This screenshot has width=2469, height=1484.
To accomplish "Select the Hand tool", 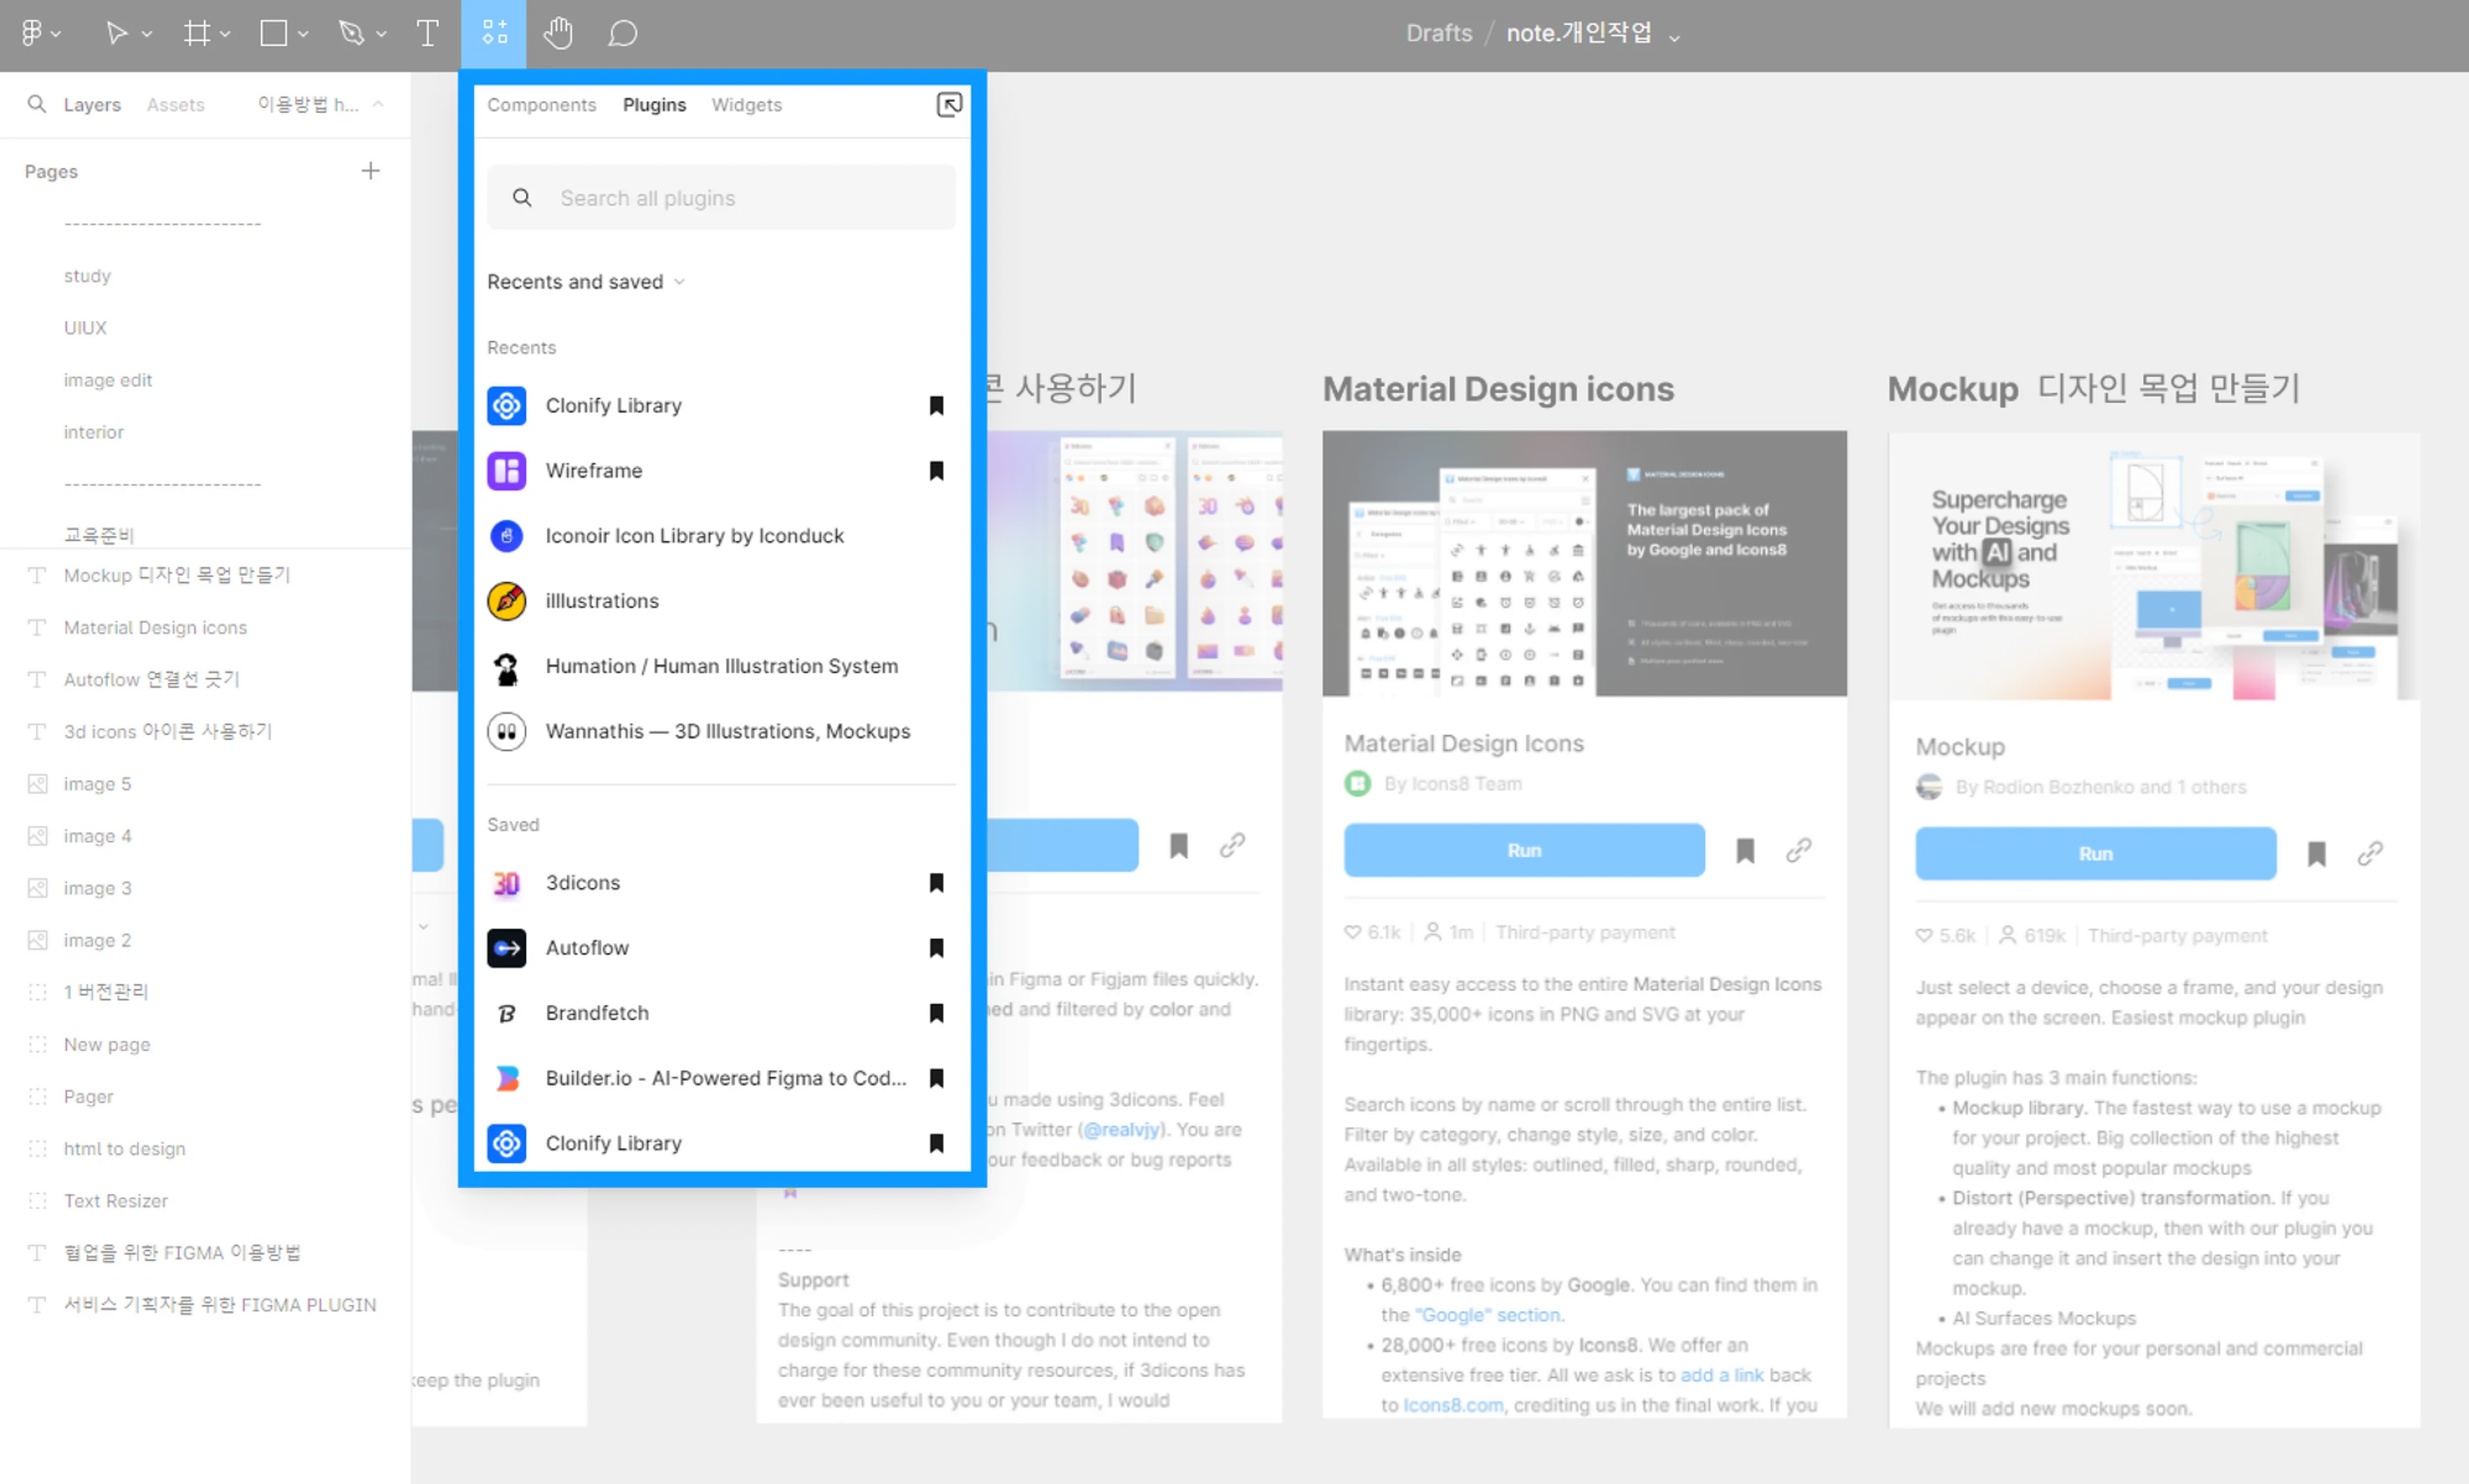I will click(x=558, y=33).
